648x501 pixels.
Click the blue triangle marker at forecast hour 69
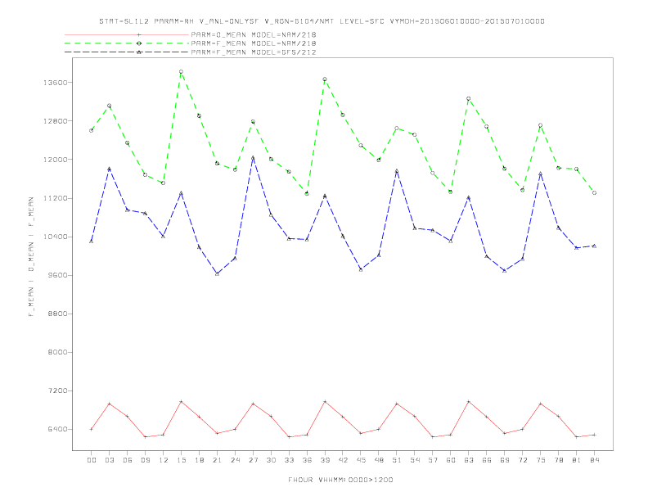pyautogui.click(x=505, y=271)
